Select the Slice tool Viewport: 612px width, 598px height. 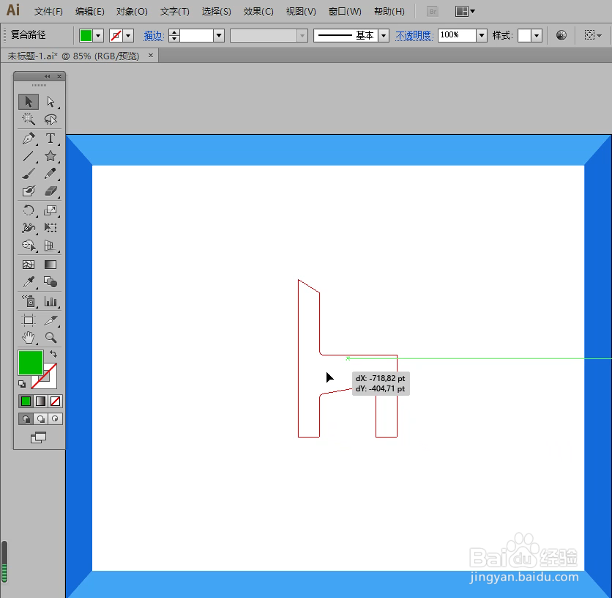coord(51,320)
